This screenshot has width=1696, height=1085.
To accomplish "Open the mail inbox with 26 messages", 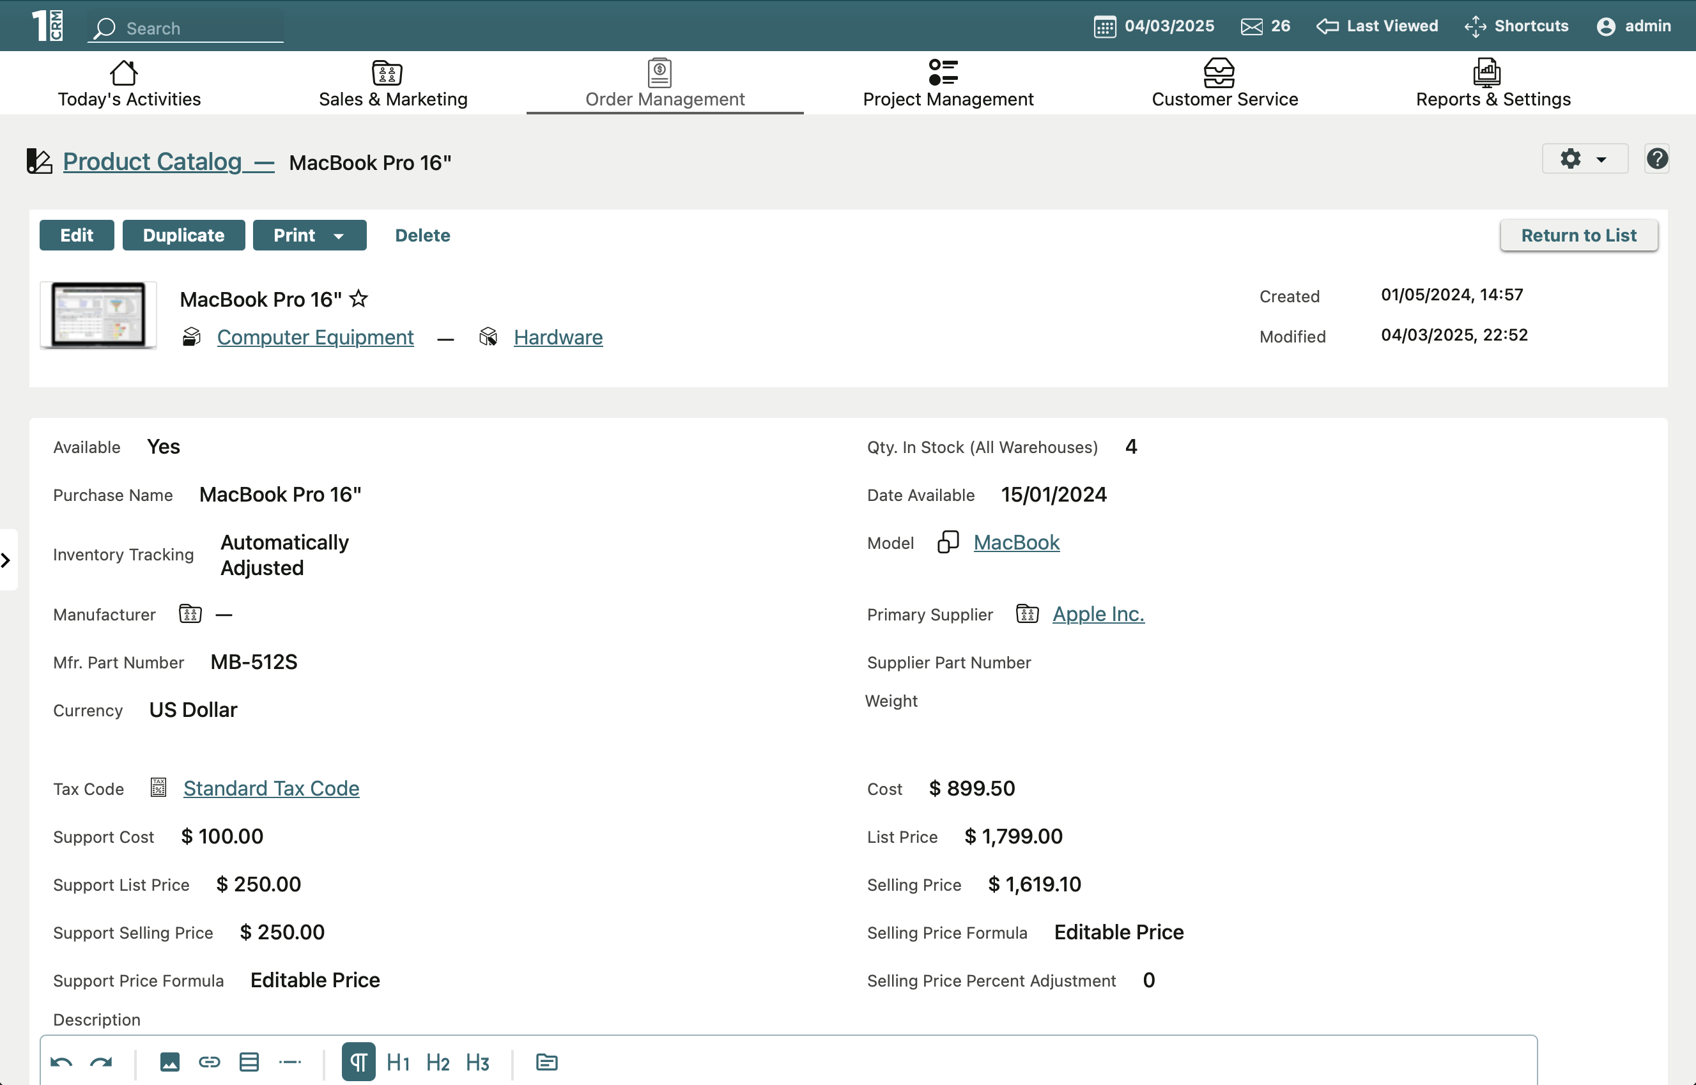I will coord(1265,26).
